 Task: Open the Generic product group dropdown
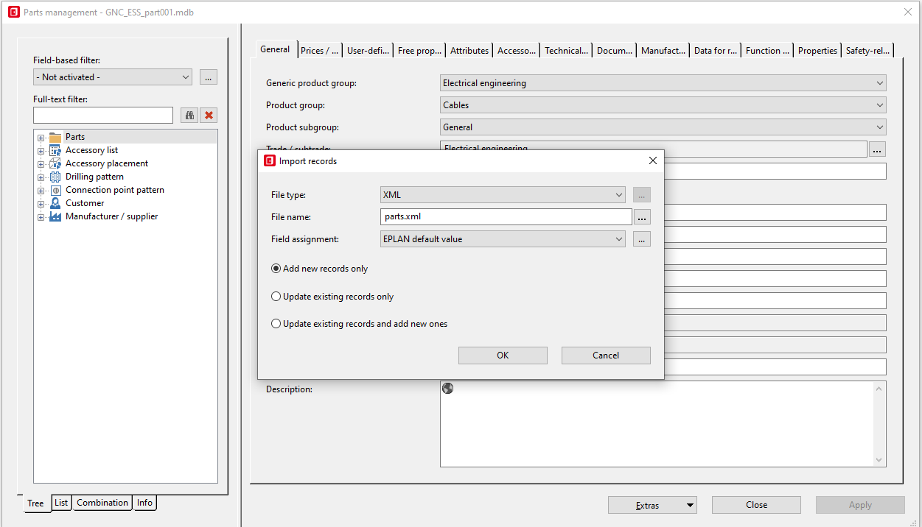click(663, 83)
